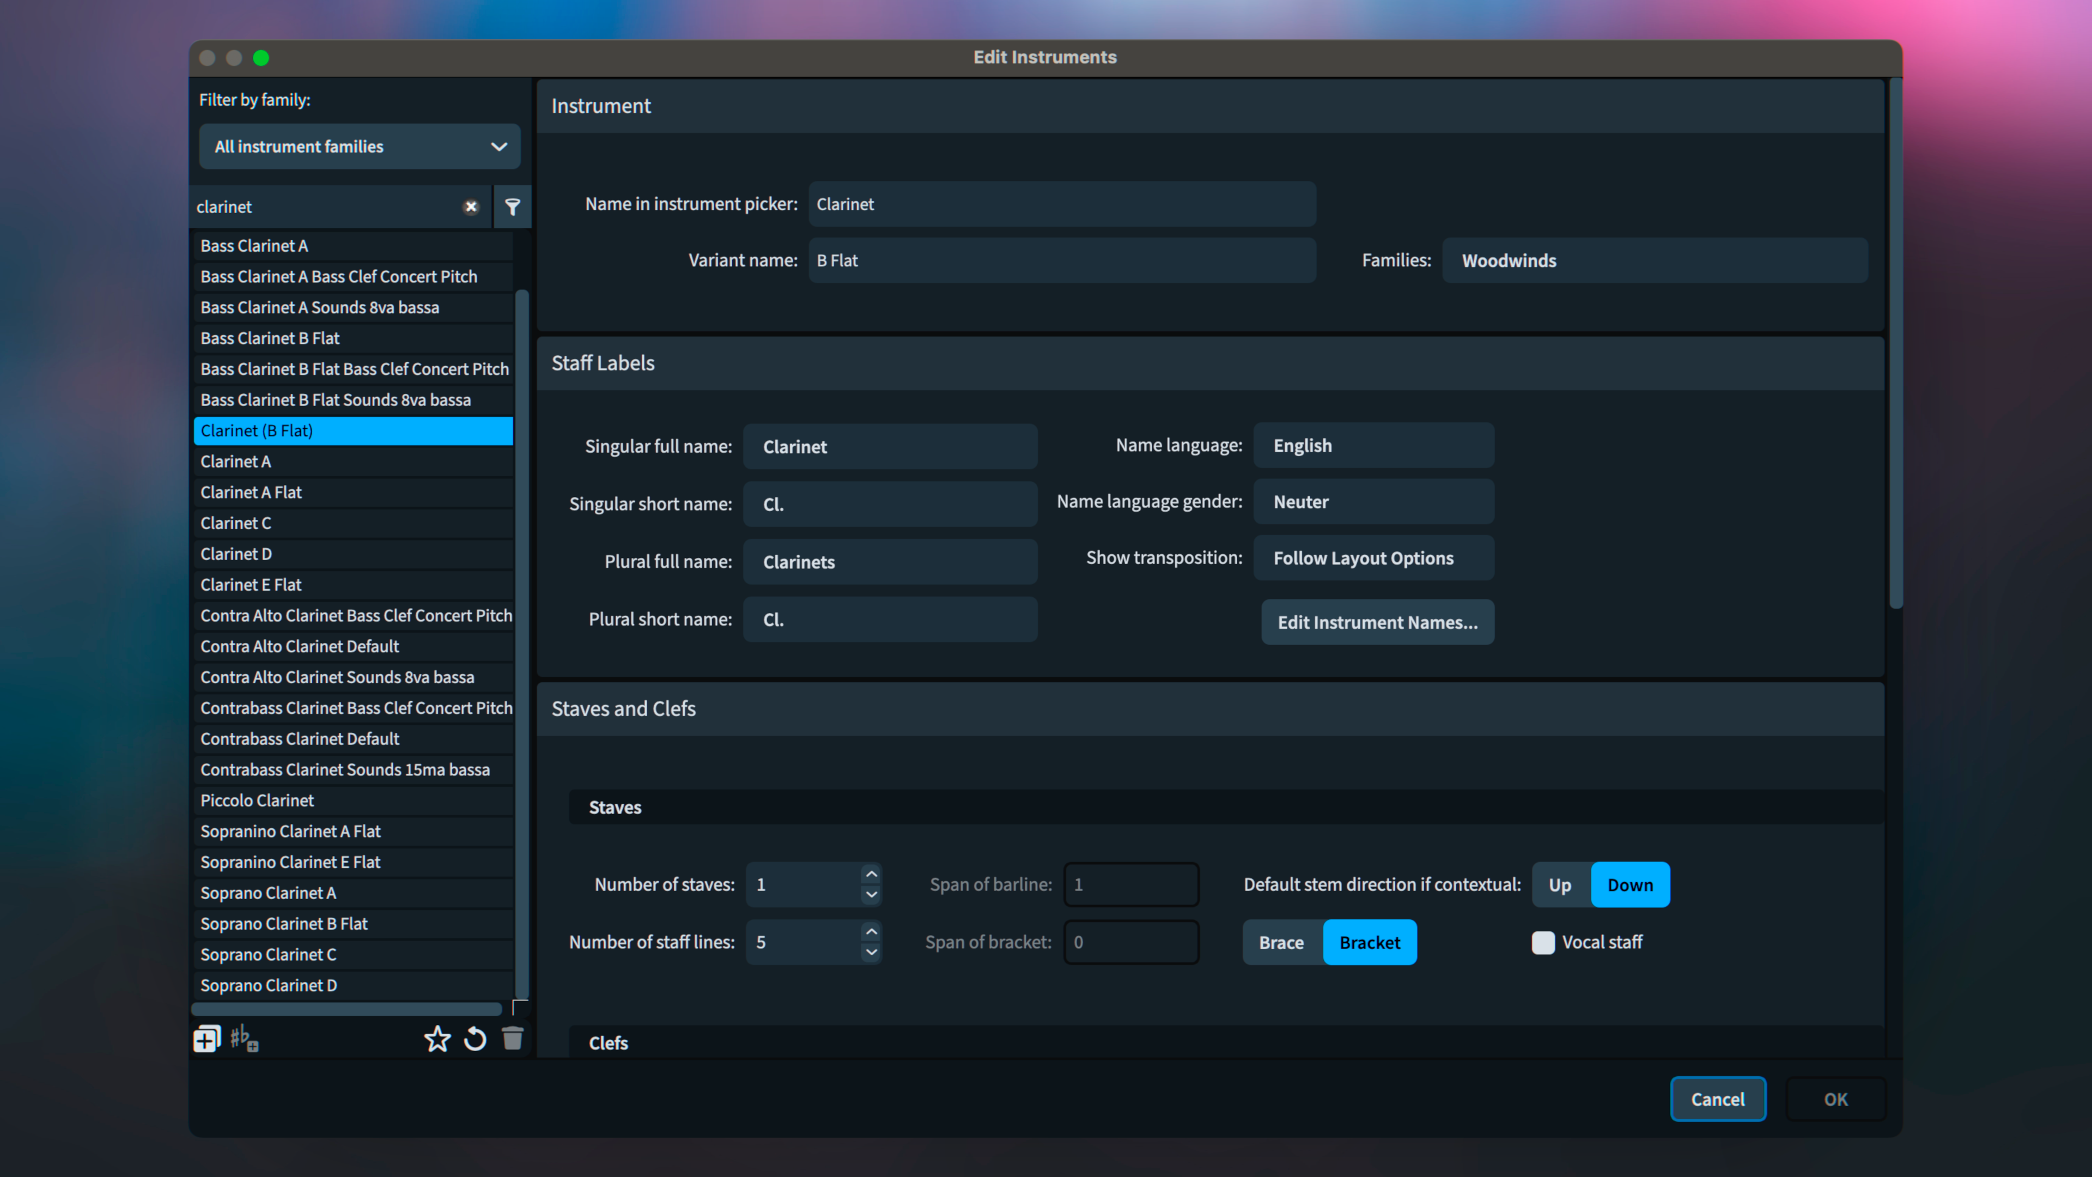The image size is (2092, 1177).
Task: Click the Edit Instrument Names button
Action: 1377,622
